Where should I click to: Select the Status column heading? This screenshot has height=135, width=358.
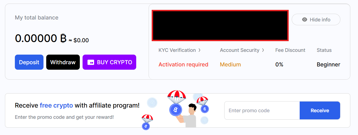click(324, 50)
